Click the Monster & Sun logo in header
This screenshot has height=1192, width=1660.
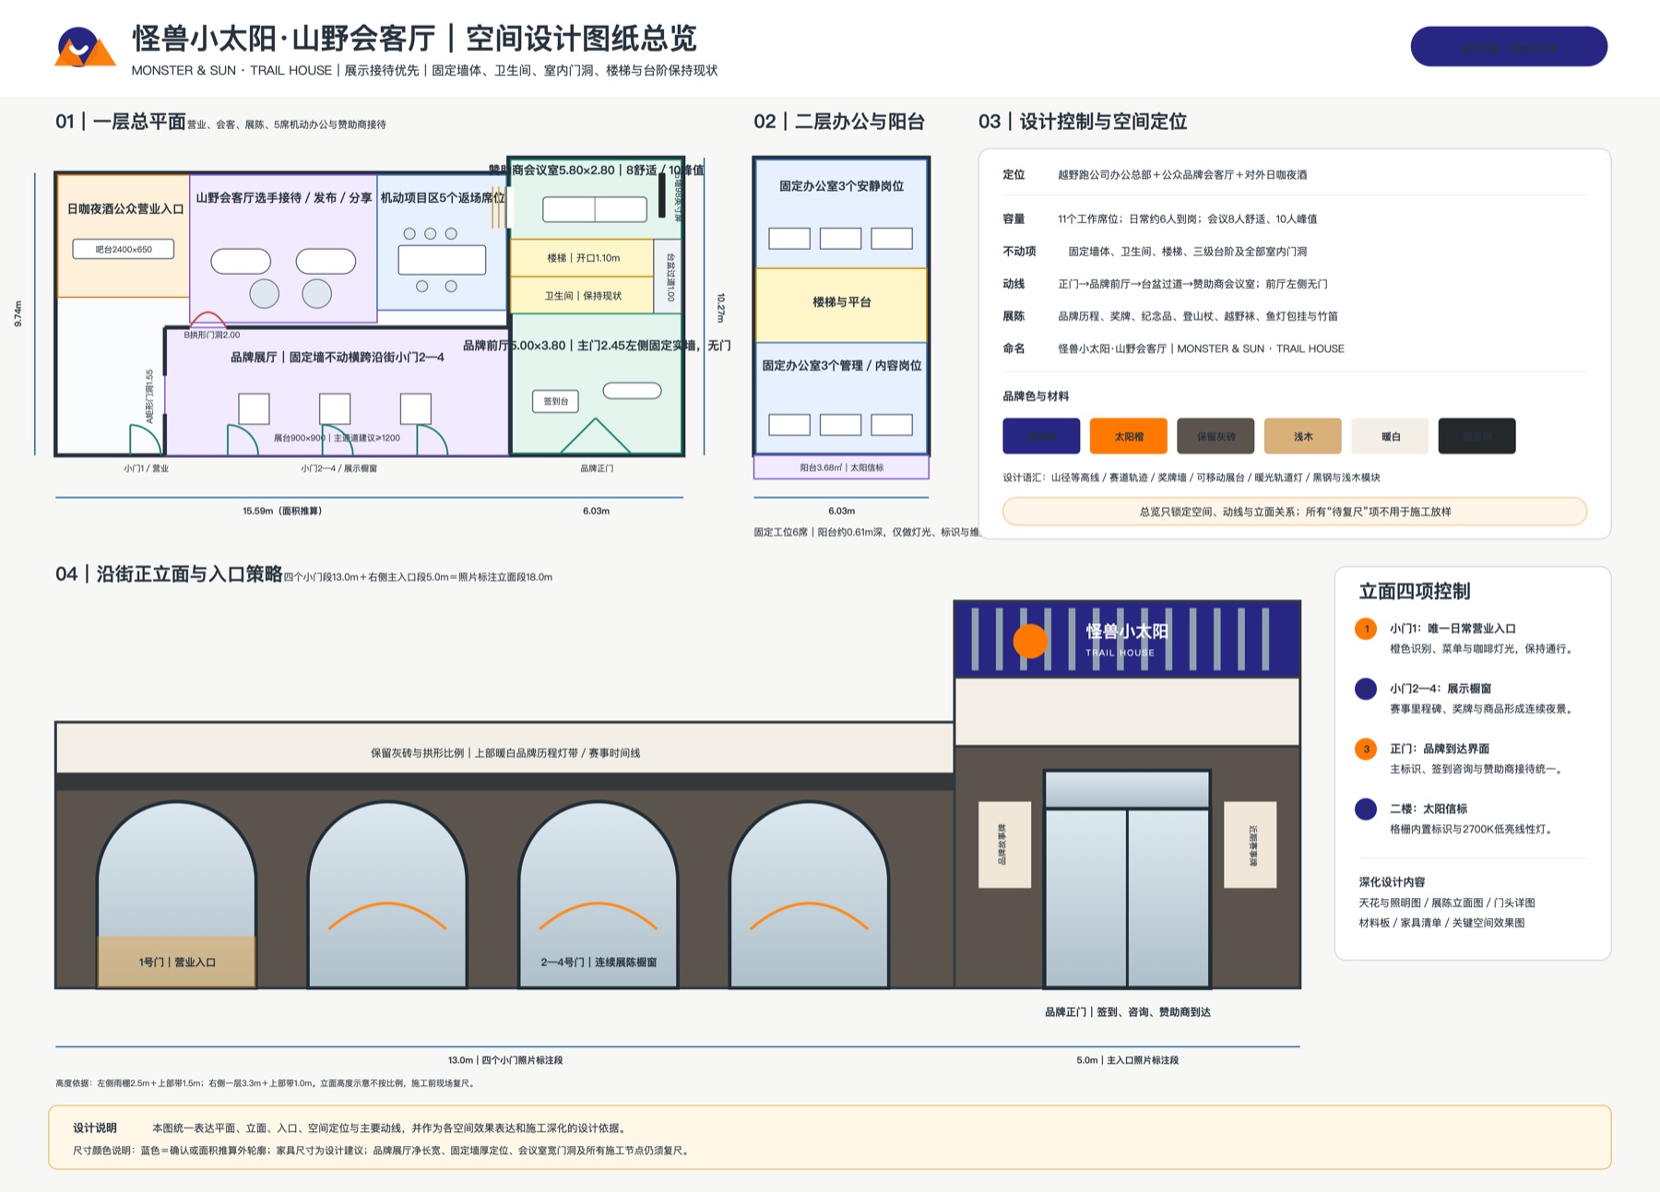click(x=85, y=47)
